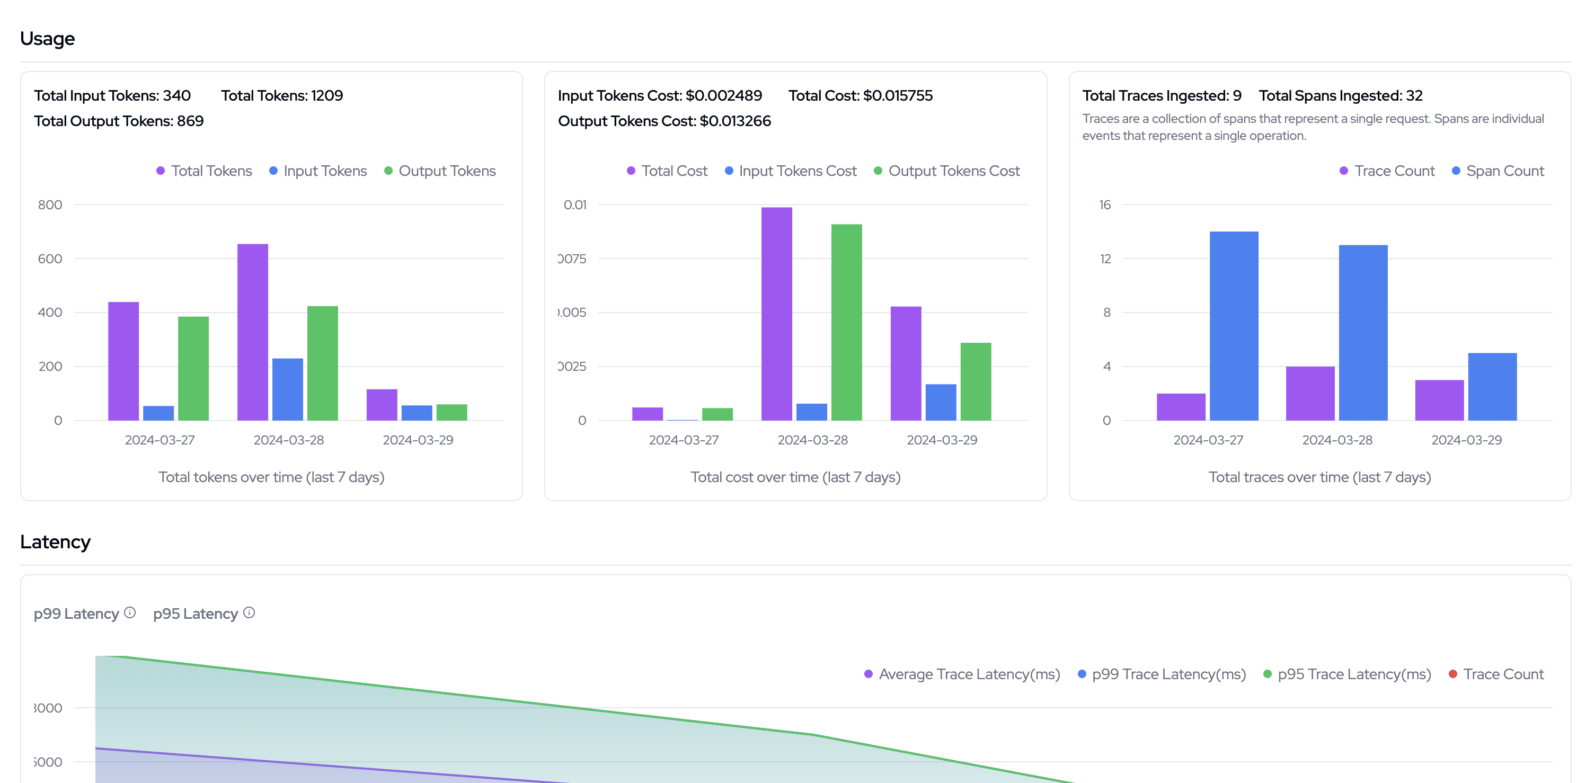Click the Trace Count legend dot in traces chart
The width and height of the screenshot is (1595, 783).
pos(1344,171)
